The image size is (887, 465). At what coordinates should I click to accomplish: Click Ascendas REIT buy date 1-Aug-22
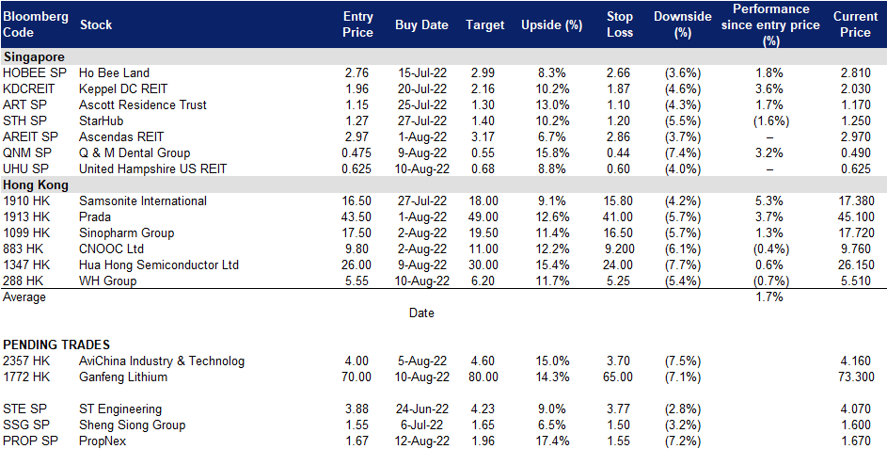422,137
